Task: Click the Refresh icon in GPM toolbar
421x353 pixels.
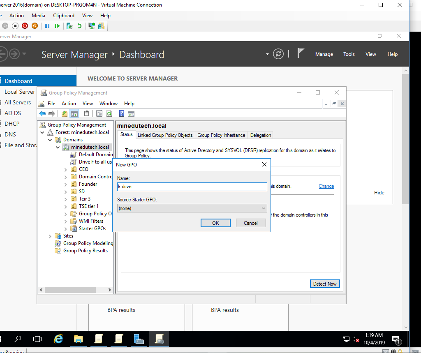Action: pos(109,114)
